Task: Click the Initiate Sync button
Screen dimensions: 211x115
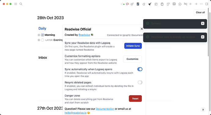Action: coord(133,46)
